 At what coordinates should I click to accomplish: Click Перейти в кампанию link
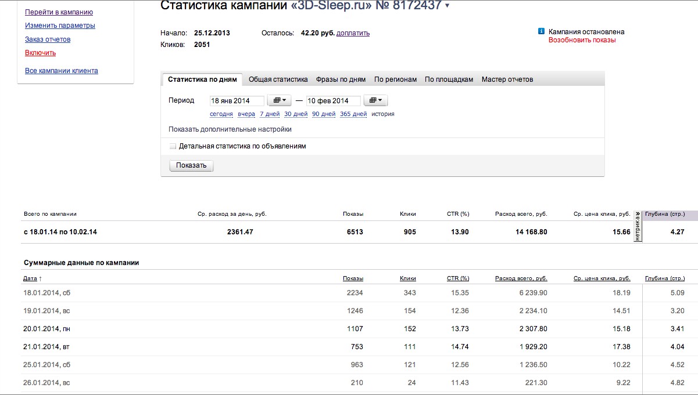59,12
